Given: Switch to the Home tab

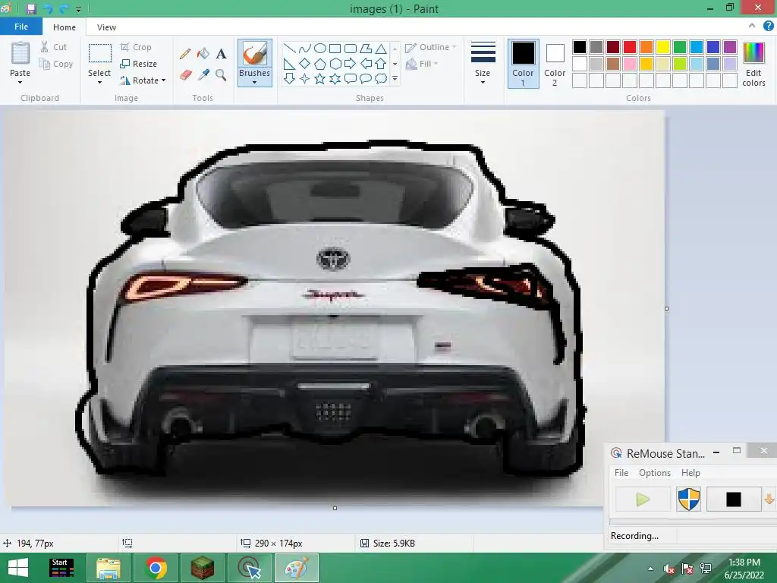Looking at the screenshot, I should tap(64, 27).
